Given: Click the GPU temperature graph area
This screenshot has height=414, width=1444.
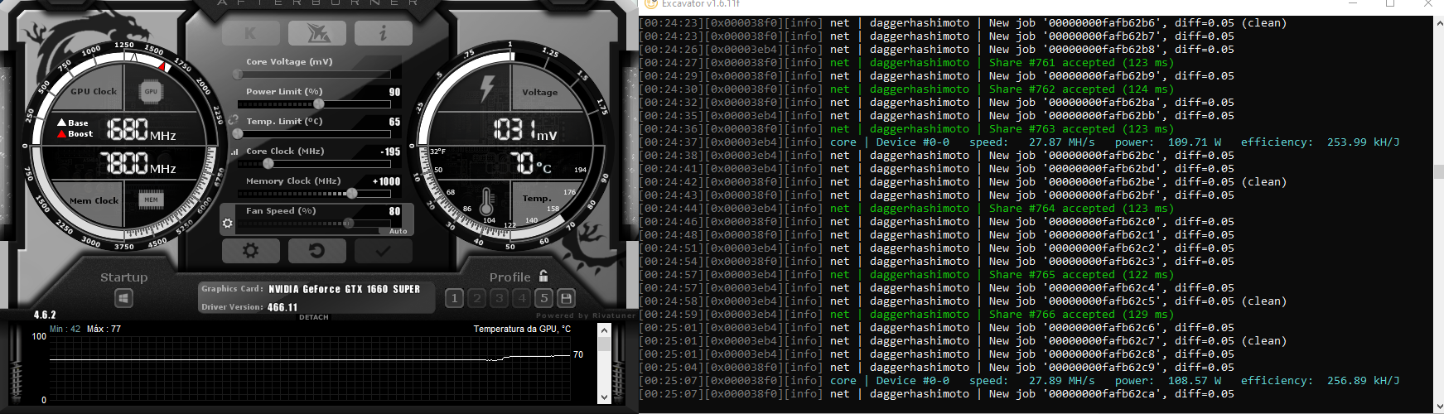Looking at the screenshot, I should tap(310, 369).
